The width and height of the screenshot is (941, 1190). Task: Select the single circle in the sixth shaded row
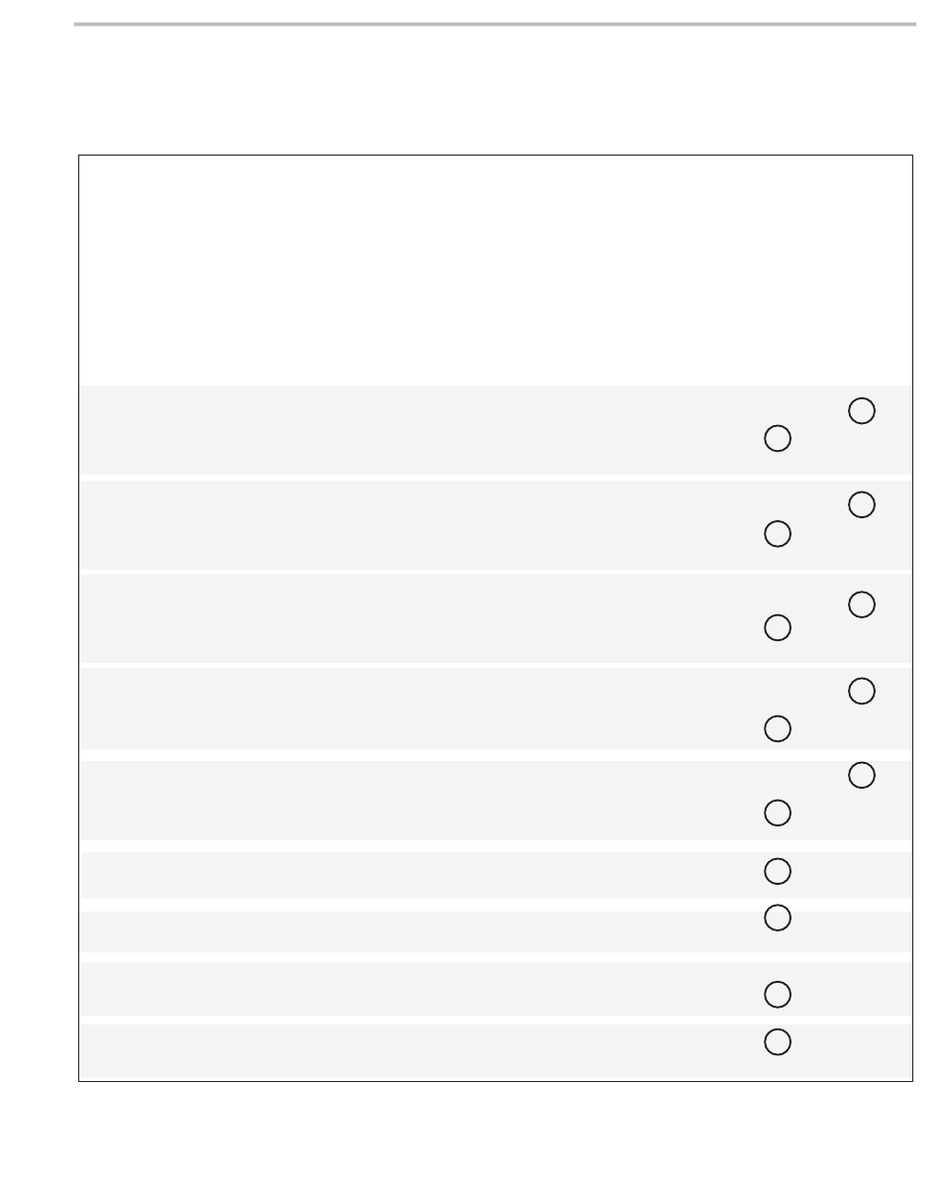(x=778, y=871)
